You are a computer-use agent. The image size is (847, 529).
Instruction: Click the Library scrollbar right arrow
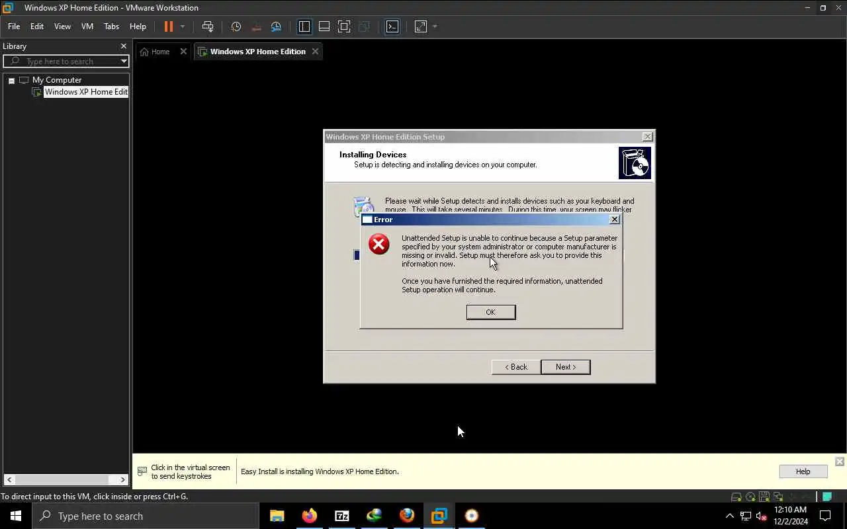pos(123,479)
